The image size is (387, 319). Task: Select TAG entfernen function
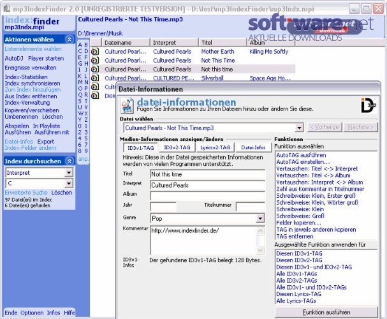point(295,236)
